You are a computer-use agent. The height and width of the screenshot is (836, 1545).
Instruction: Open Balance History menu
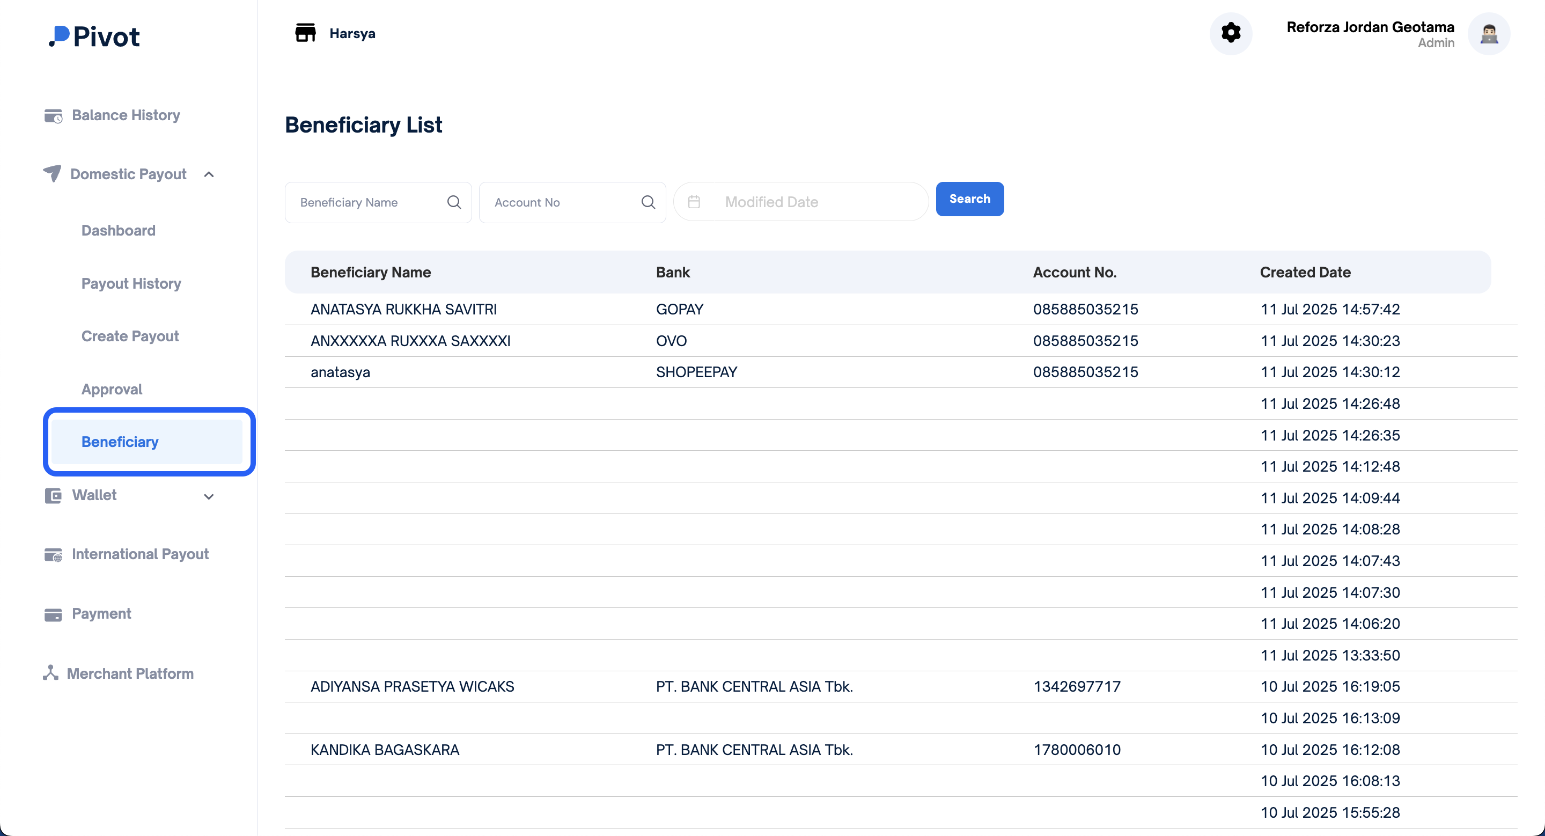point(126,115)
